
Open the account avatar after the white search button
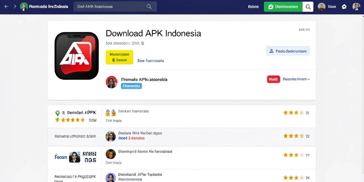click(x=321, y=6)
